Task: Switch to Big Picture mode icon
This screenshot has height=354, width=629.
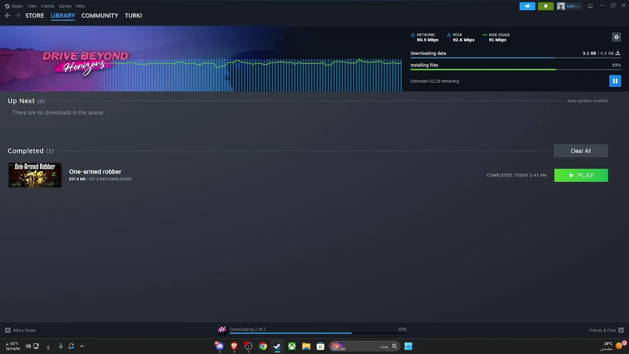Action: 590,6
